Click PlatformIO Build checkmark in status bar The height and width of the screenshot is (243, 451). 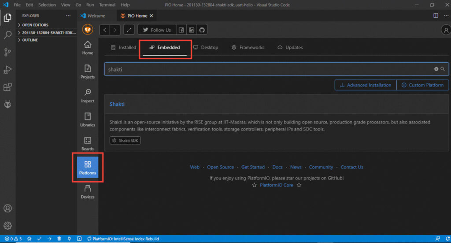click(39, 239)
